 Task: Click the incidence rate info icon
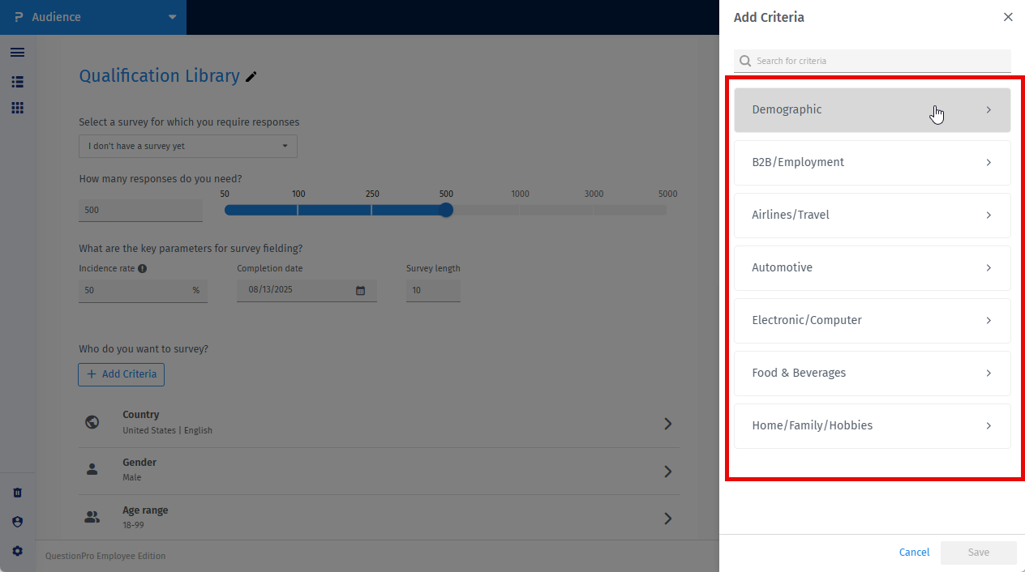(x=142, y=268)
